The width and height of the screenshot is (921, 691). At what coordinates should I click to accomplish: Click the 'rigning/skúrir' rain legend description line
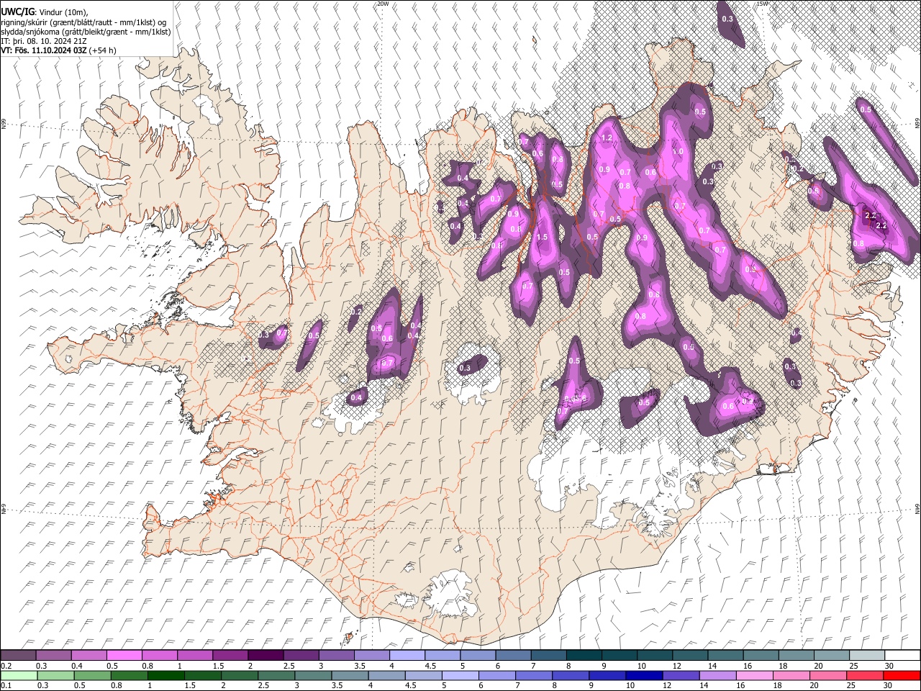[83, 22]
